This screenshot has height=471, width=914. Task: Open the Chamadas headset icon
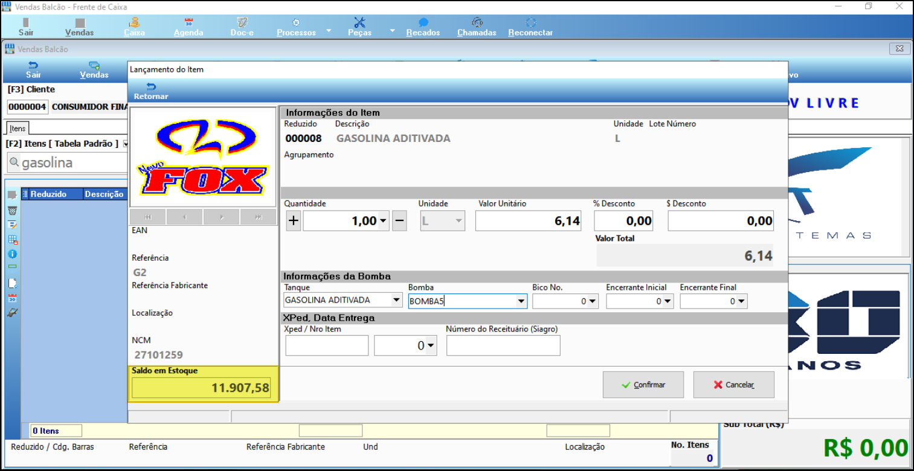click(477, 27)
